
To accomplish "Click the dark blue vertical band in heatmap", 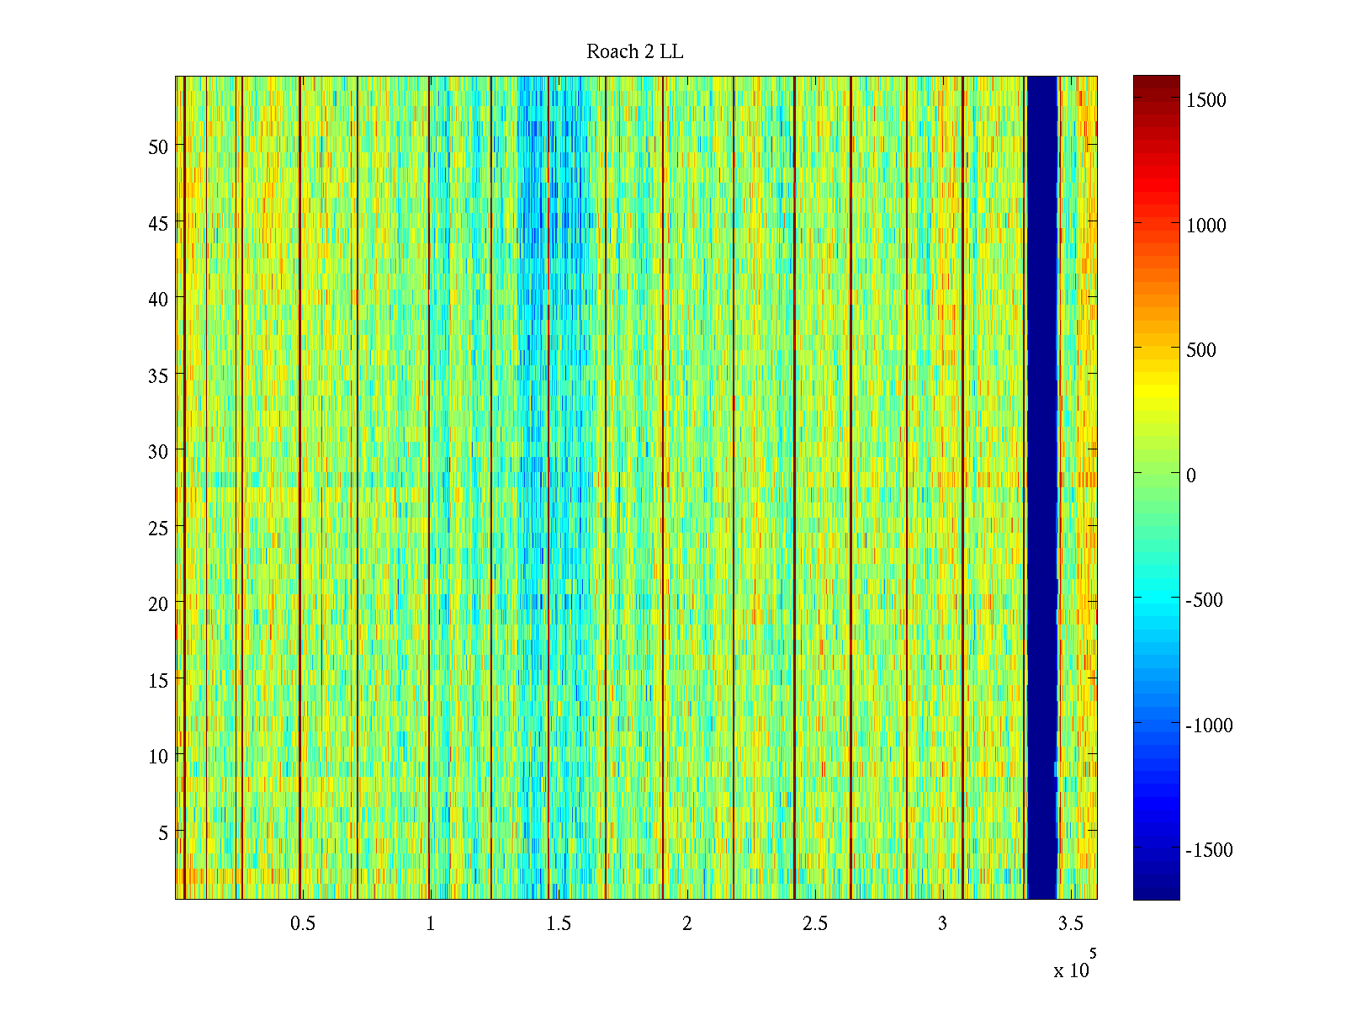I will [1042, 488].
